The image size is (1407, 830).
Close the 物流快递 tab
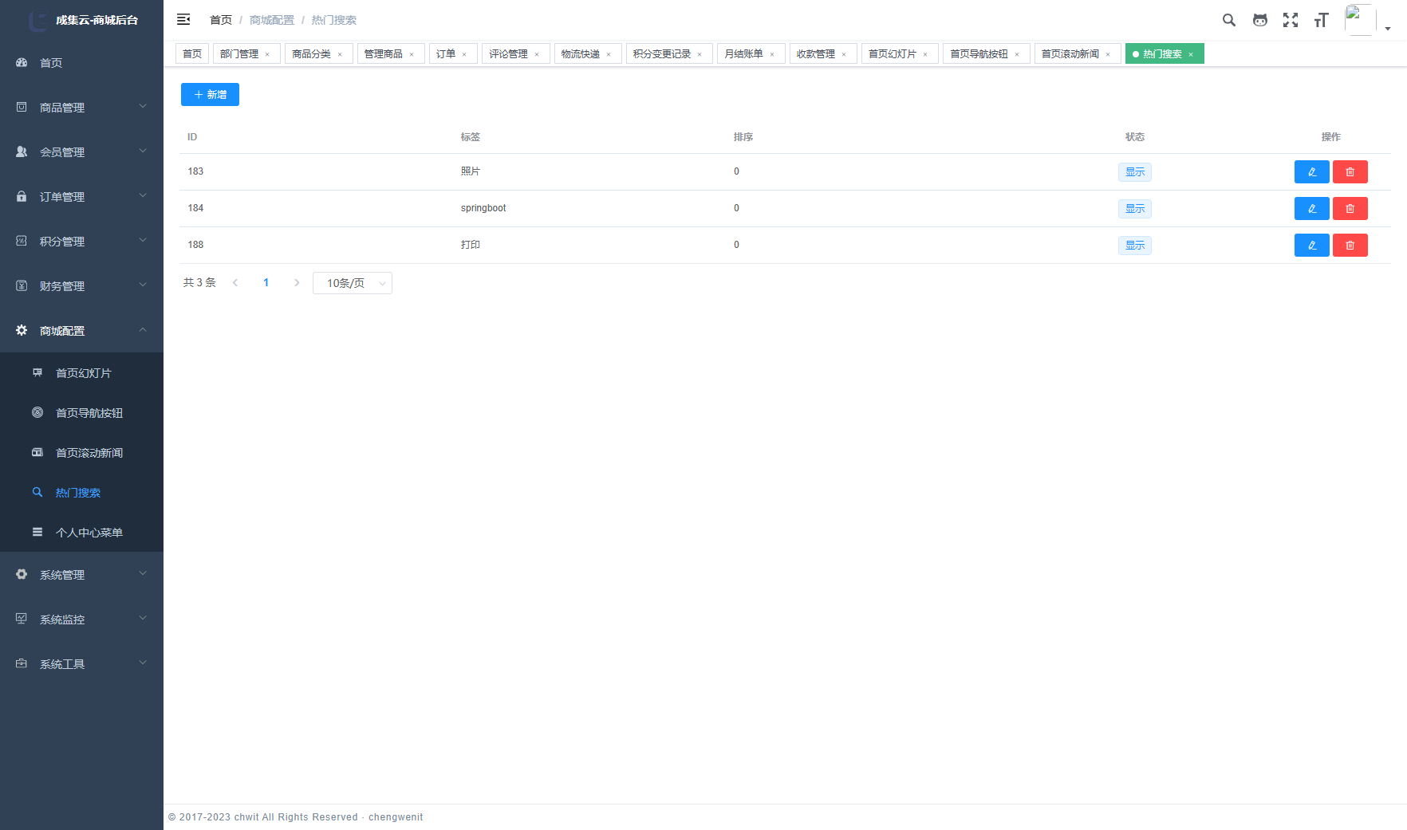point(609,54)
